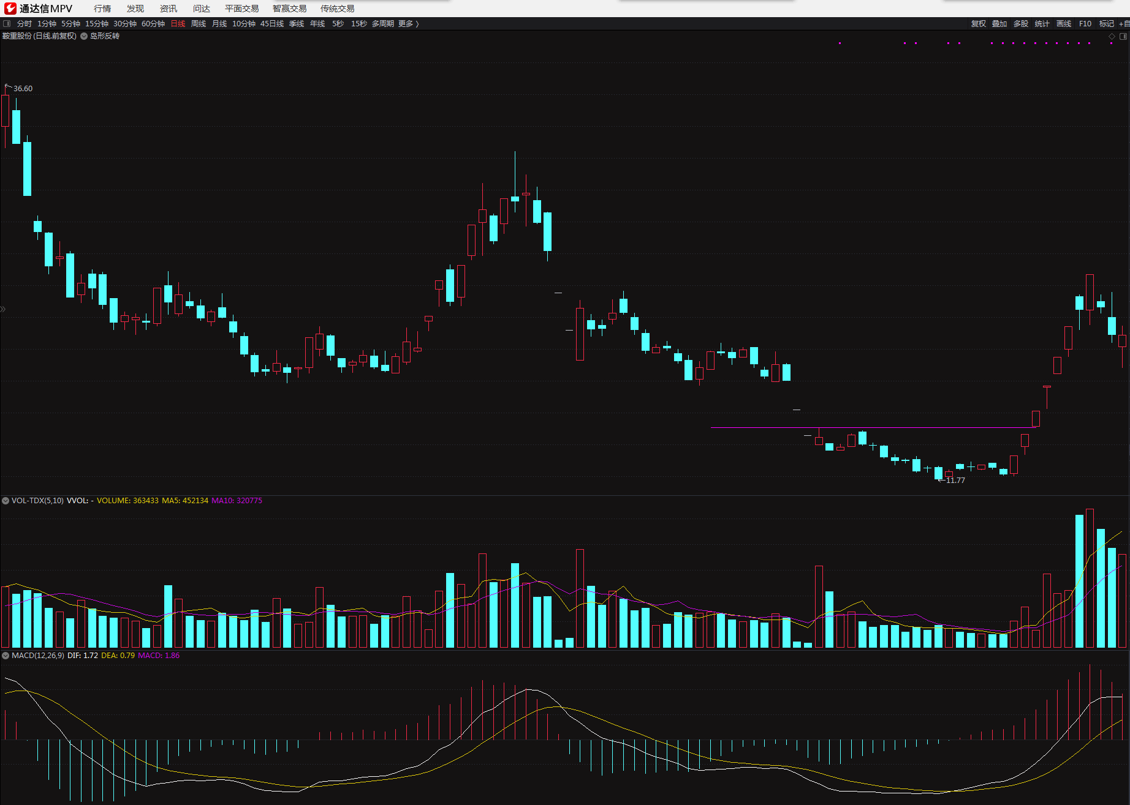Toggle the right side panel icon
Viewport: 1130px width, 805px height.
click(1123, 36)
